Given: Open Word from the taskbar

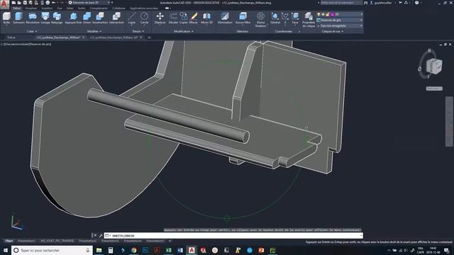Looking at the screenshot, I should point(180,250).
